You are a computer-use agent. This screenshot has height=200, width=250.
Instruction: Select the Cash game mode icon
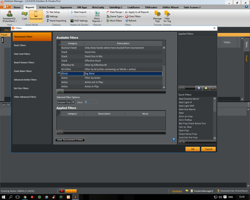[x=25, y=16]
